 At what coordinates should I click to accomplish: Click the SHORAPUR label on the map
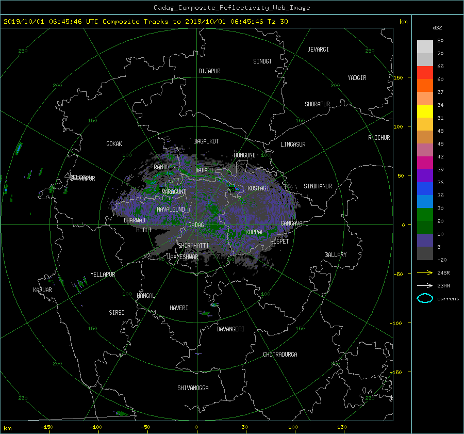(317, 104)
